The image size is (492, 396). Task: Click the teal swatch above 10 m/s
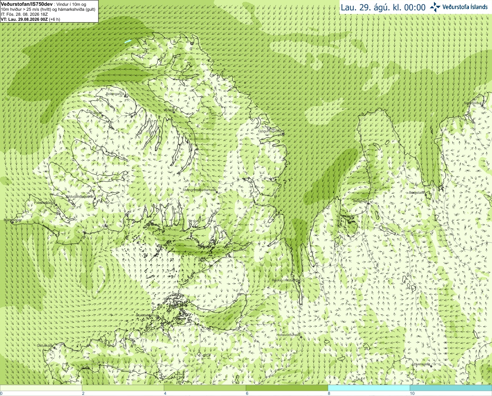click(451, 388)
